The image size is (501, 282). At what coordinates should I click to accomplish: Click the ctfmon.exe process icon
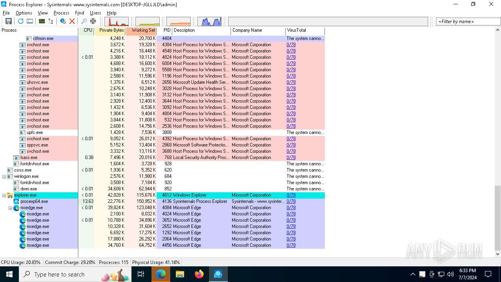point(29,38)
